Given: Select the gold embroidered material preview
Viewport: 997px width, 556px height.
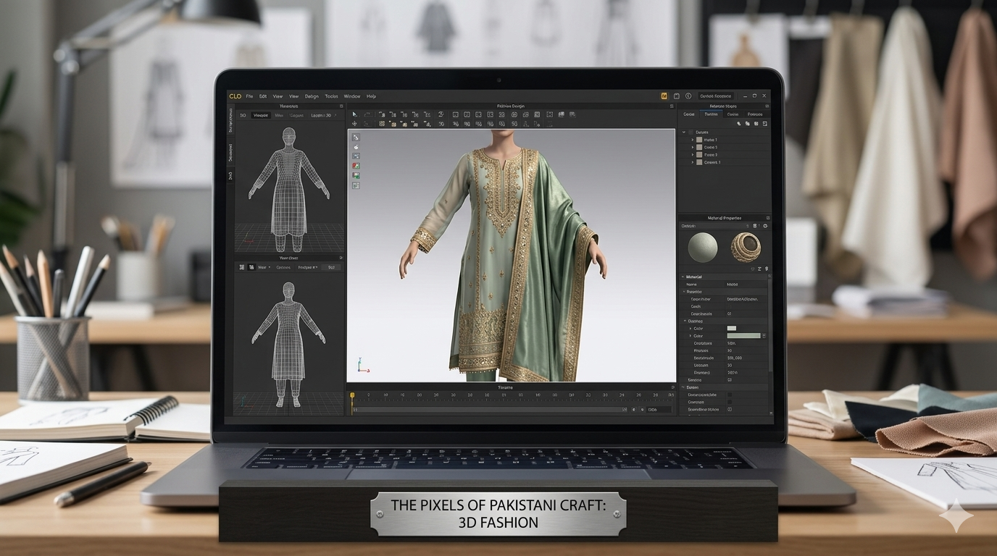Looking at the screenshot, I should pyautogui.click(x=746, y=248).
